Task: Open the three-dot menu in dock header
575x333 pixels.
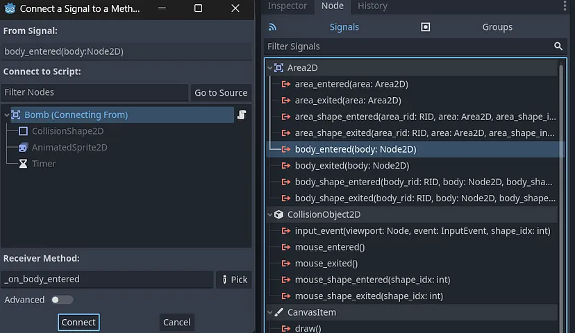Action: 565,6
